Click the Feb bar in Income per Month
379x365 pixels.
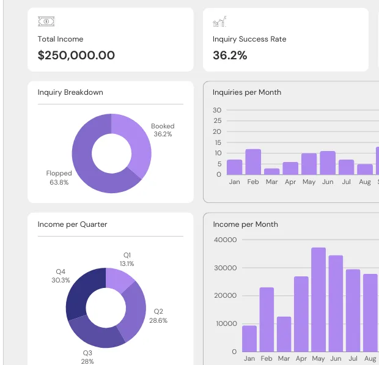coord(267,320)
